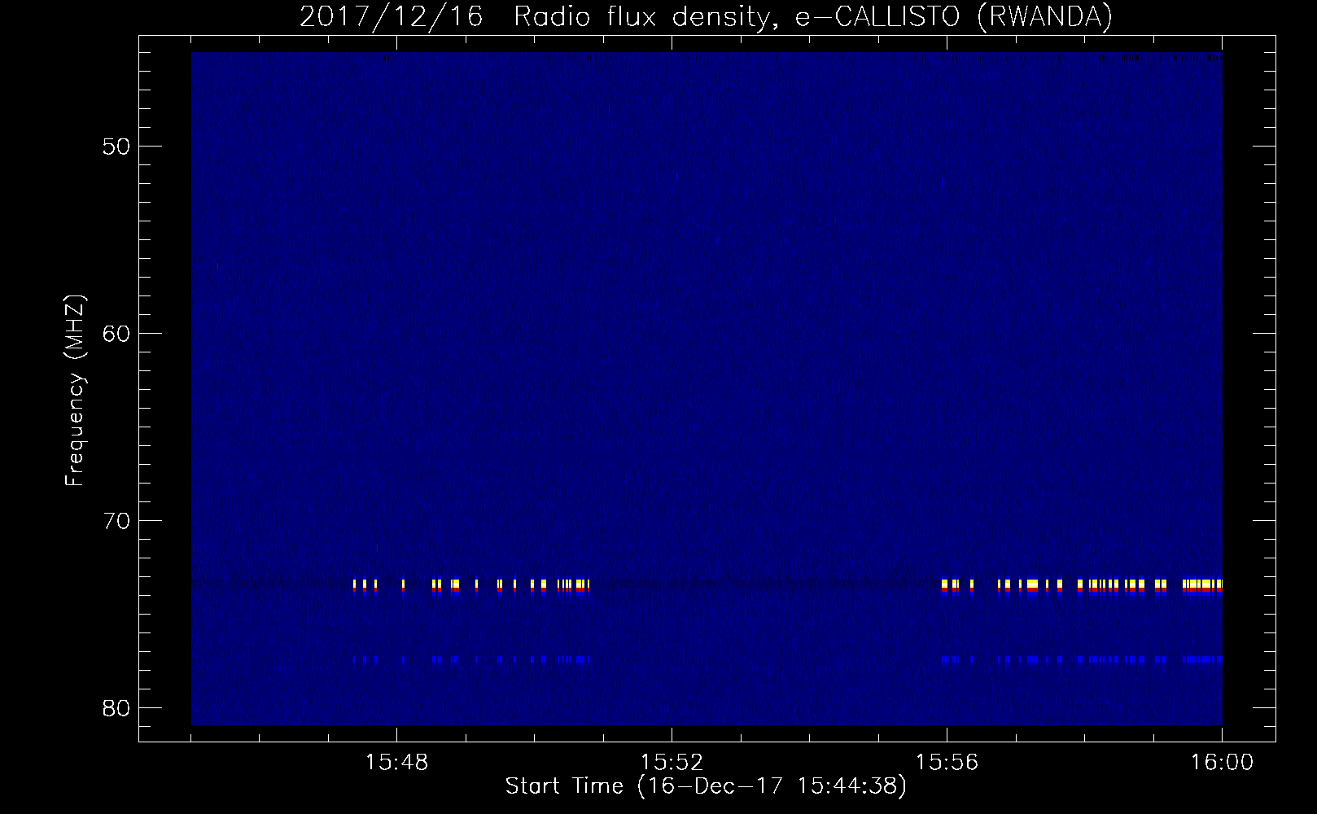Click the time tick label "15:56"
The height and width of the screenshot is (814, 1317).
click(947, 763)
